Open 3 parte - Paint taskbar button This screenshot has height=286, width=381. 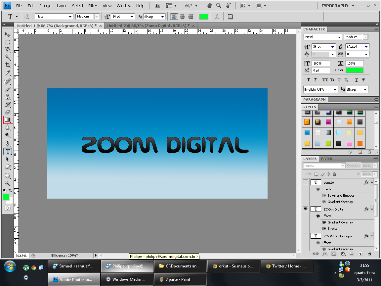[180, 279]
